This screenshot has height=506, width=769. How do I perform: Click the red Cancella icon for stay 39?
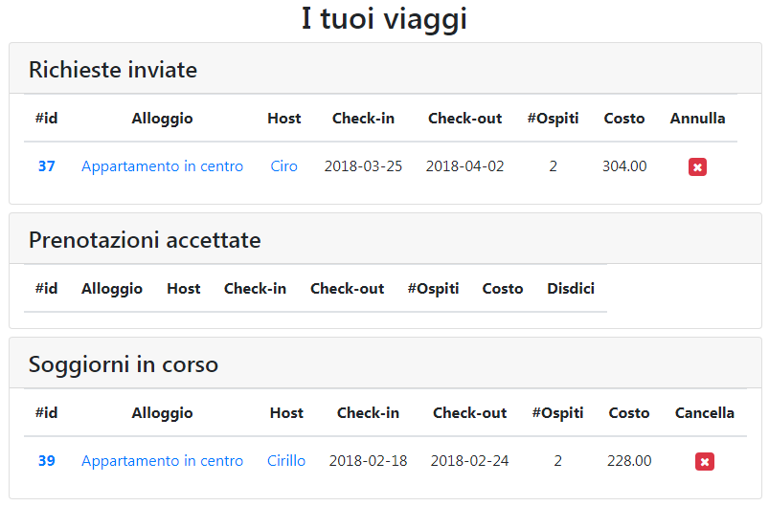[704, 461]
